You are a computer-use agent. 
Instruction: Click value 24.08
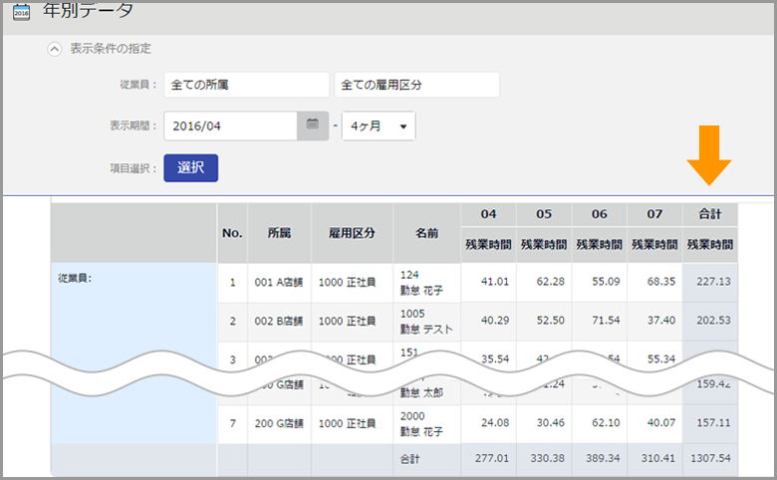click(494, 423)
